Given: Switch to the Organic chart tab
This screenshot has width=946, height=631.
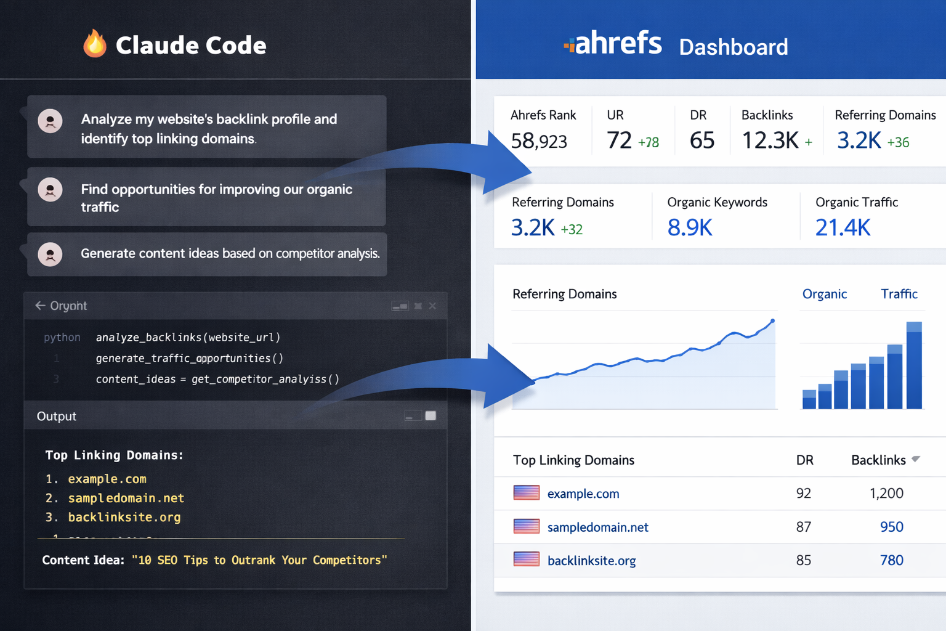Looking at the screenshot, I should (x=824, y=294).
